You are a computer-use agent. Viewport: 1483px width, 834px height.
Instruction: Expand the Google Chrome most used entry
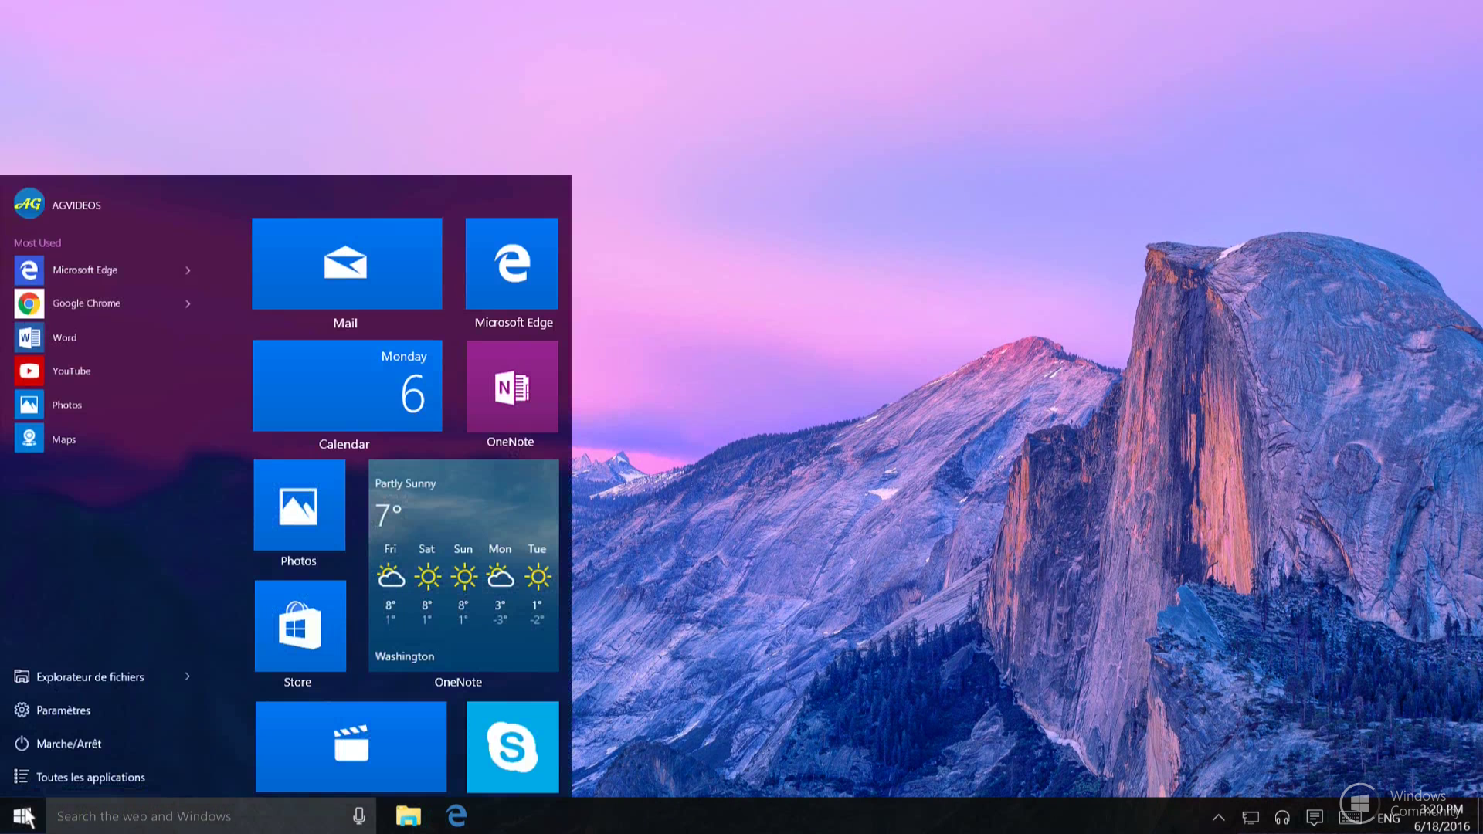click(188, 303)
